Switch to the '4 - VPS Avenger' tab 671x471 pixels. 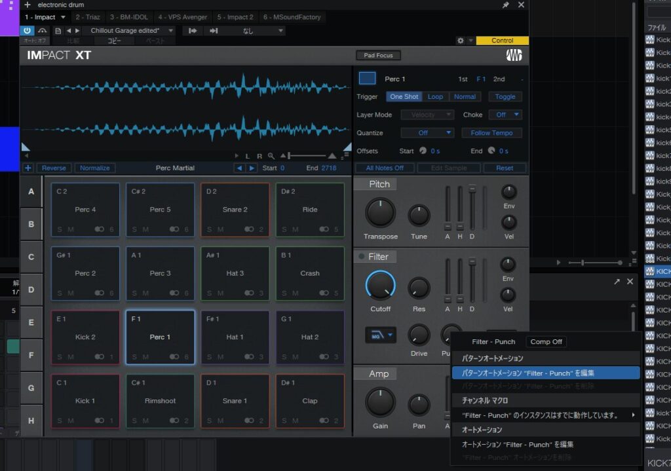(183, 17)
